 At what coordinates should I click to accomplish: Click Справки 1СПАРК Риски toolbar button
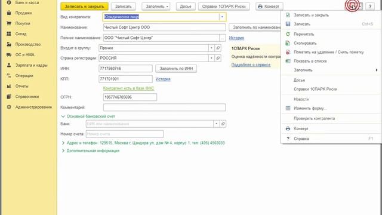224,7
